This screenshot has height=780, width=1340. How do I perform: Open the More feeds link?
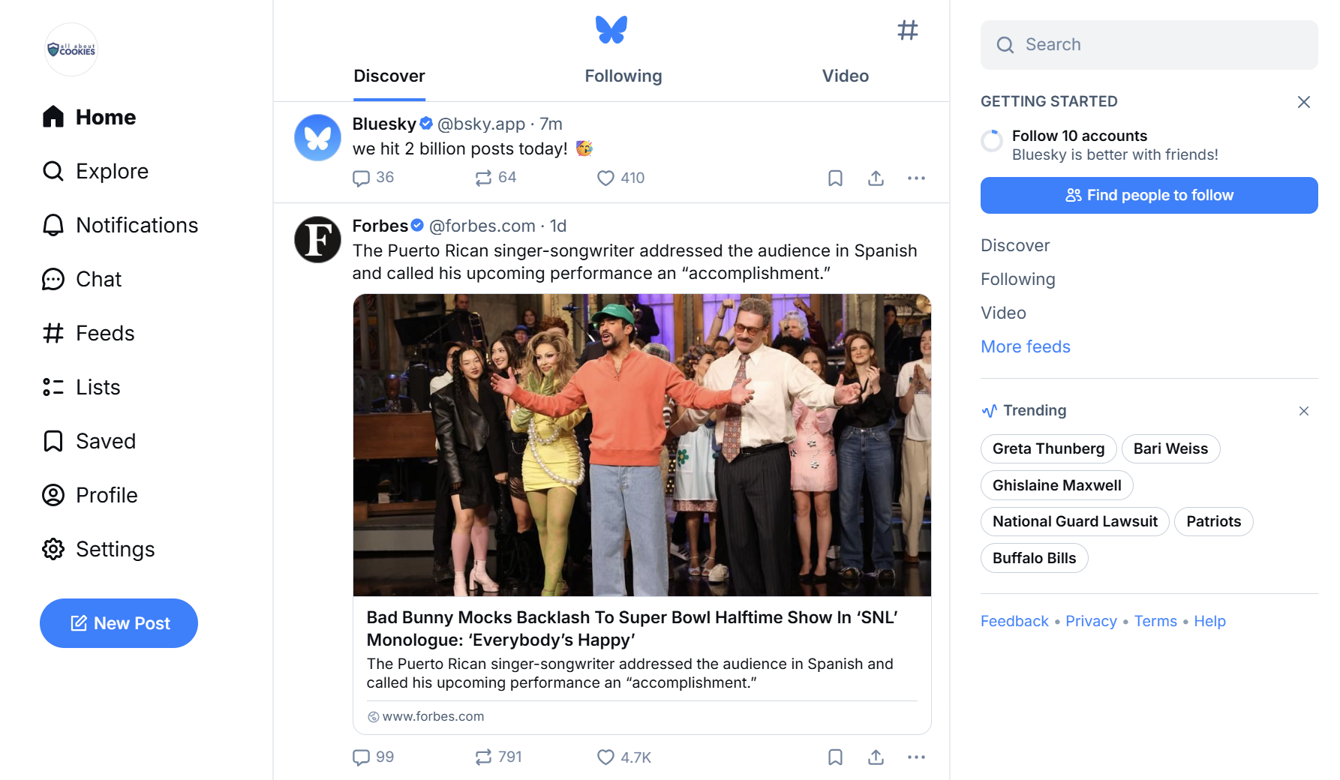(1025, 346)
